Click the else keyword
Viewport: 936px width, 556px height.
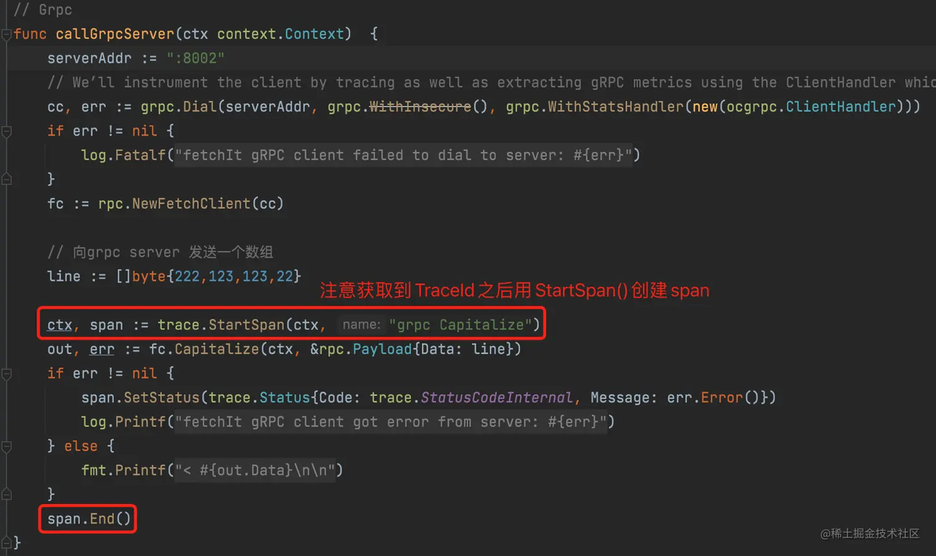(x=81, y=446)
